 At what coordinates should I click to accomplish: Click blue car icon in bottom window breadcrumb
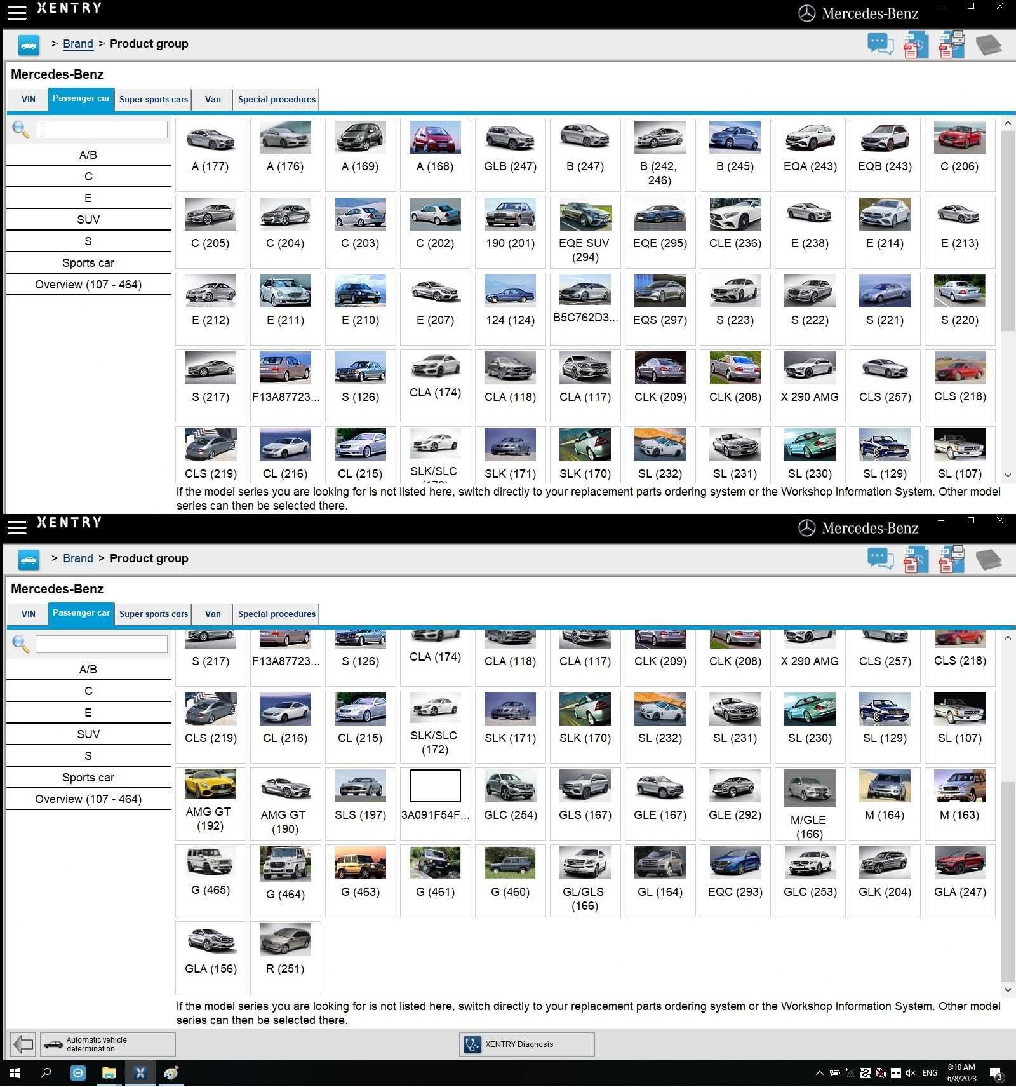pos(29,559)
